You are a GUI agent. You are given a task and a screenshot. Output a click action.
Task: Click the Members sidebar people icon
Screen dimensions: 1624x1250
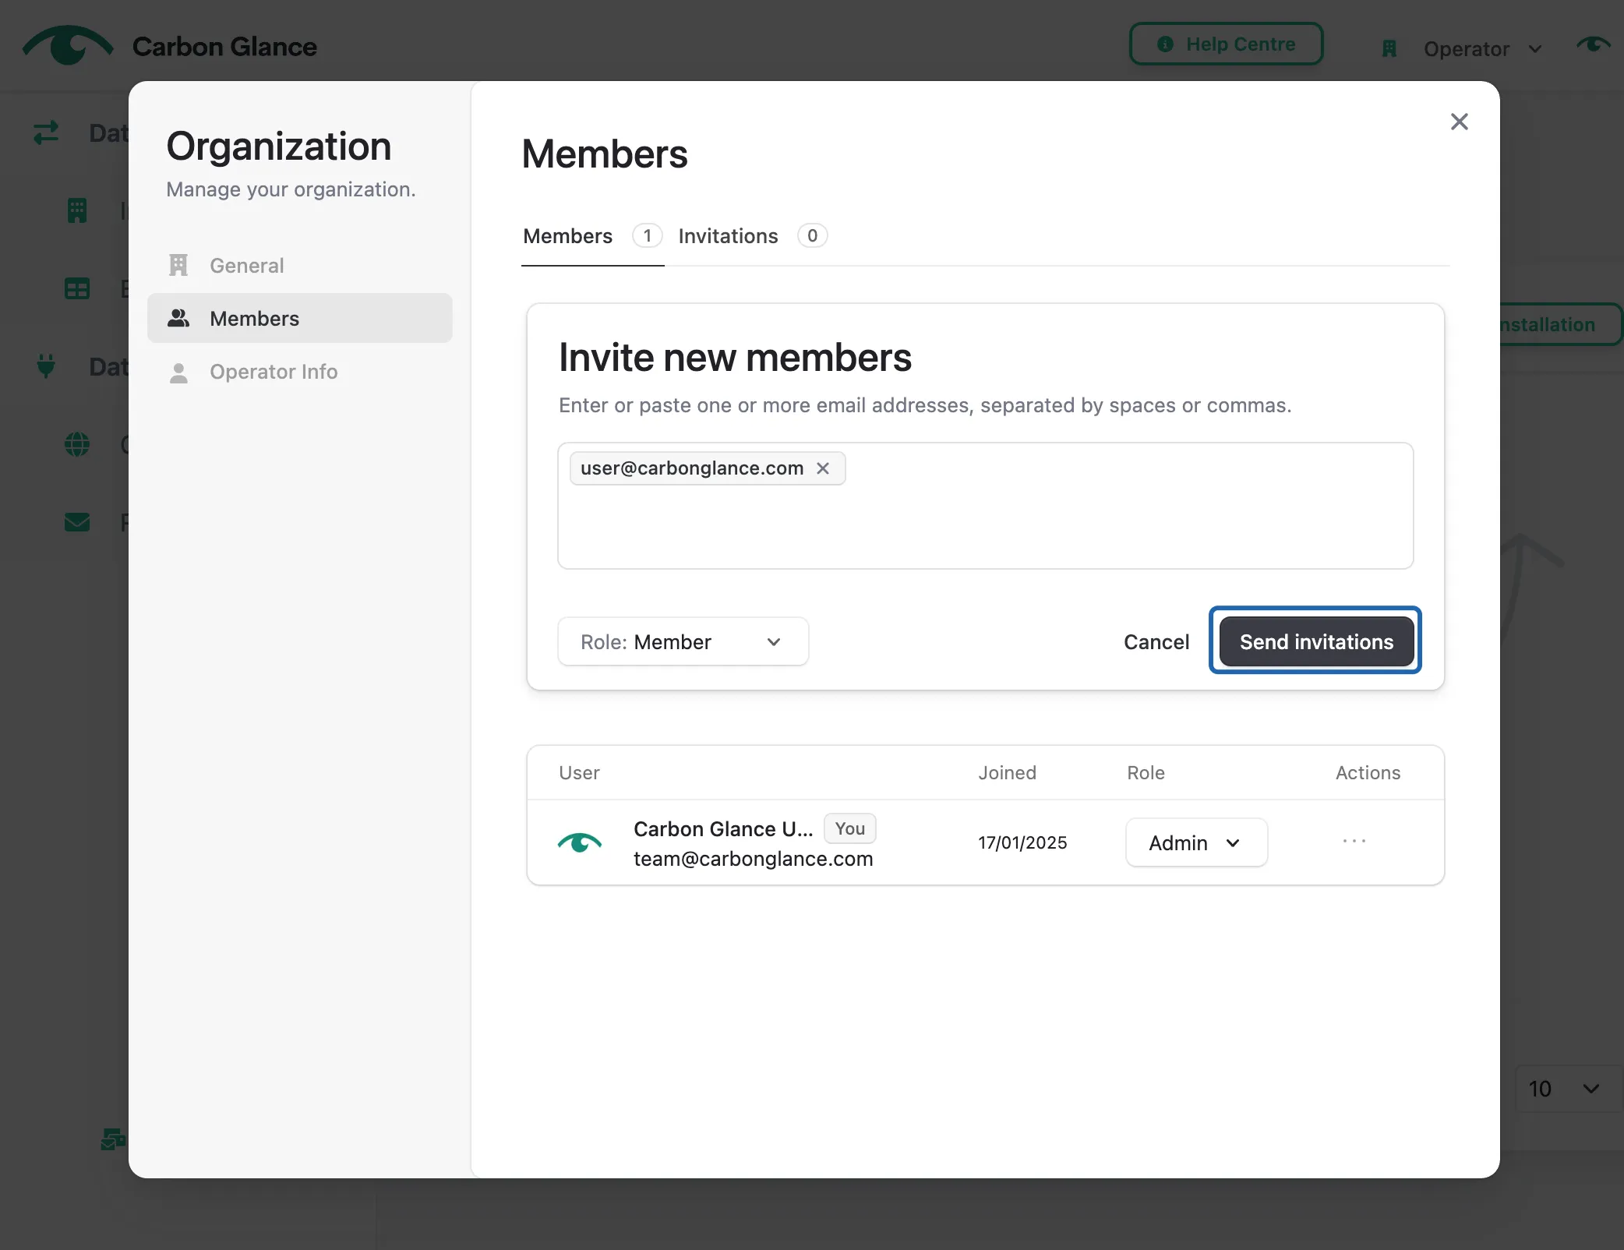click(x=178, y=318)
